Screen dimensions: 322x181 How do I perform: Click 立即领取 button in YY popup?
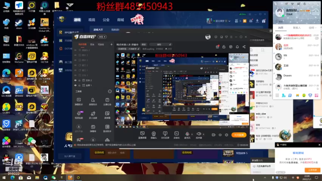click(312, 170)
